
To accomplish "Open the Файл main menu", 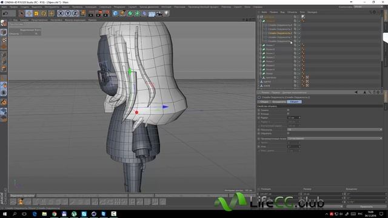I will (4, 7).
